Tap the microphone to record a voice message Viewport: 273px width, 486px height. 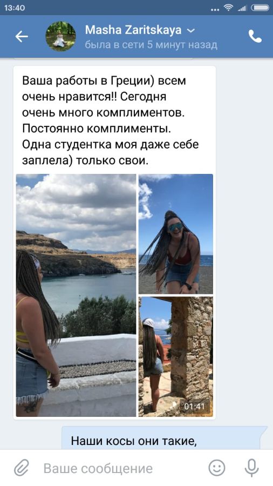click(x=251, y=468)
